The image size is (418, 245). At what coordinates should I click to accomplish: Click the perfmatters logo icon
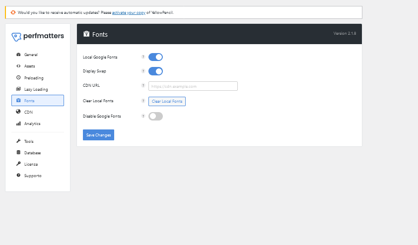(16, 37)
